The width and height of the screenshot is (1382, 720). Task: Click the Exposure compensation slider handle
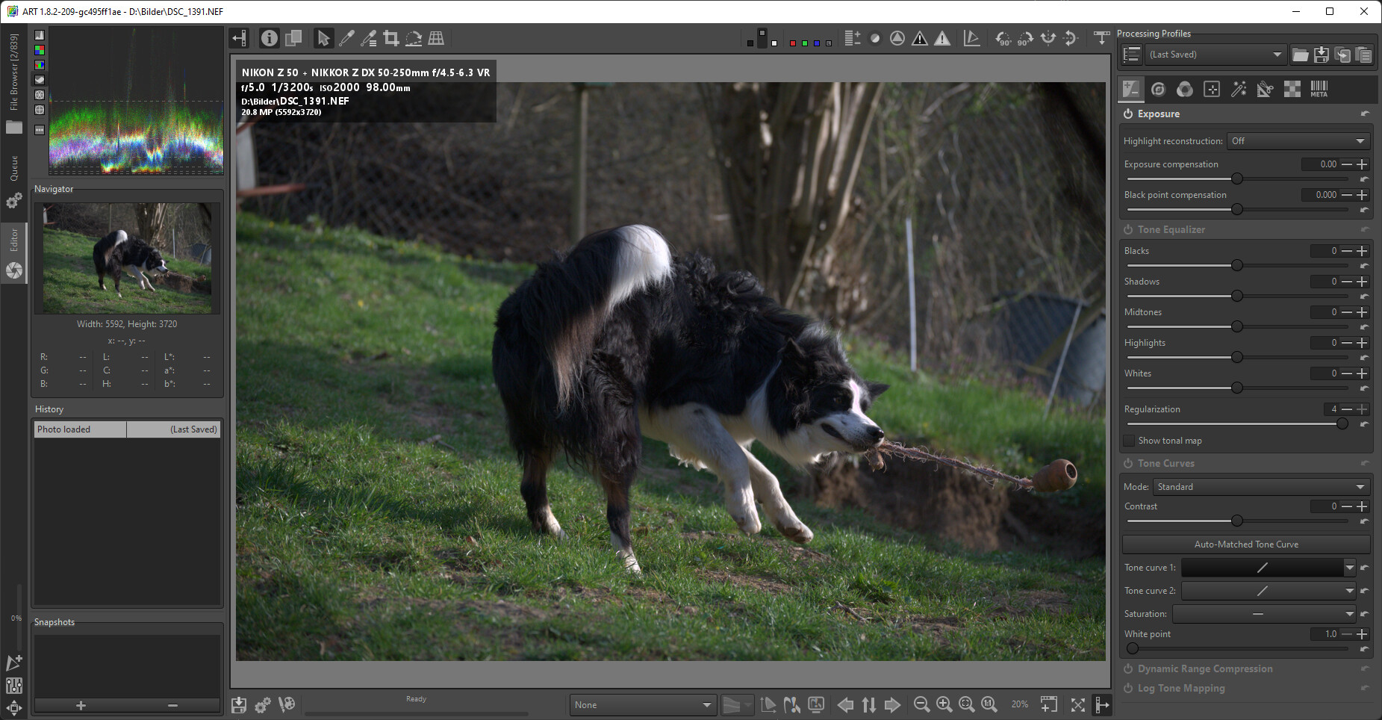pos(1237,179)
